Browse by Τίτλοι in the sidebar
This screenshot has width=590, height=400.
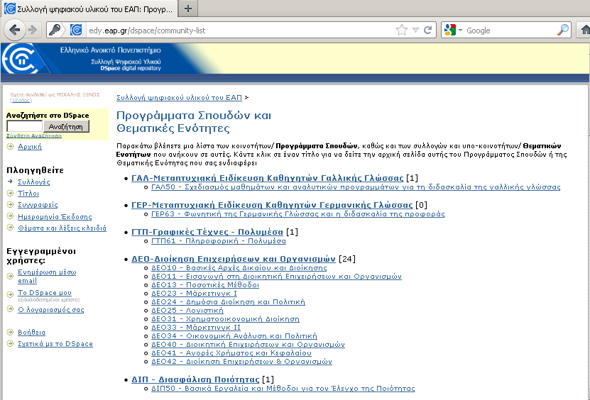(x=28, y=193)
